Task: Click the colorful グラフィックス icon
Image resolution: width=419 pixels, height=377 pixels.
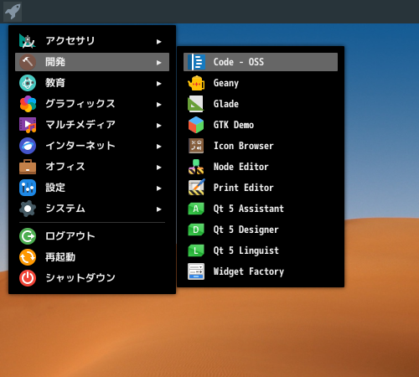Action: click(x=28, y=104)
